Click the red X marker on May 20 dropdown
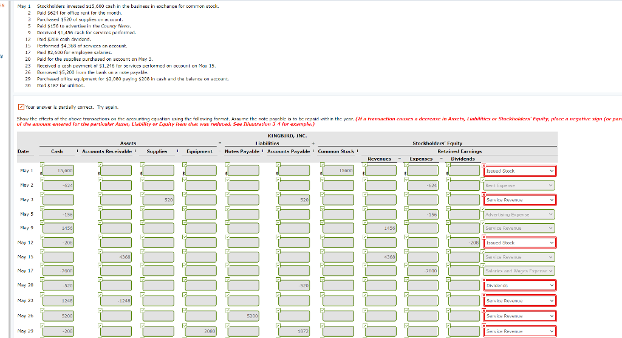The height and width of the screenshot is (338, 622). point(484,280)
